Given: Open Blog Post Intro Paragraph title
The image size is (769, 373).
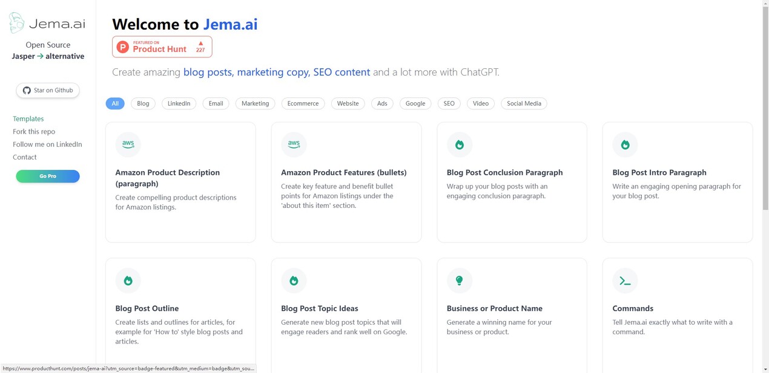Looking at the screenshot, I should coord(659,172).
